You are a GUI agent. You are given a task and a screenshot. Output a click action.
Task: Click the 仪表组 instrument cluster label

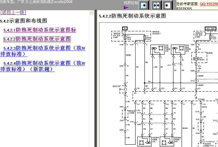[x=210, y=53]
